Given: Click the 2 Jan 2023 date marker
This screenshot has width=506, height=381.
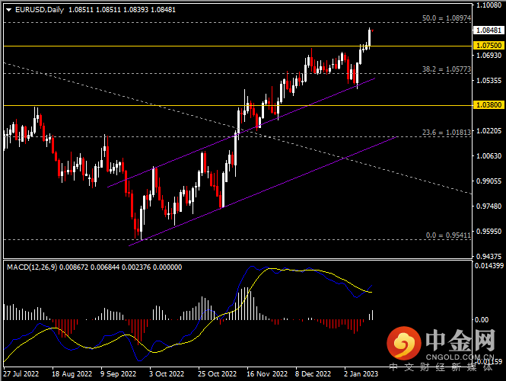Looking at the screenshot, I should coord(361,374).
